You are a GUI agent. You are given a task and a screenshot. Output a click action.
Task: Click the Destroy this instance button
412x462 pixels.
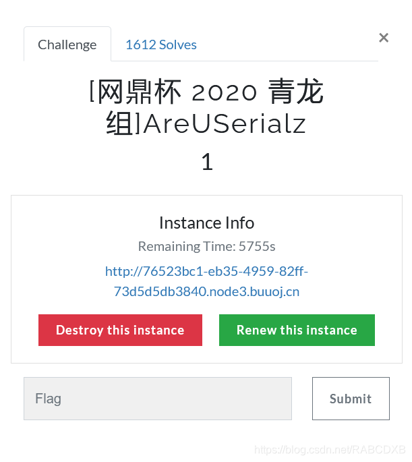tap(120, 330)
